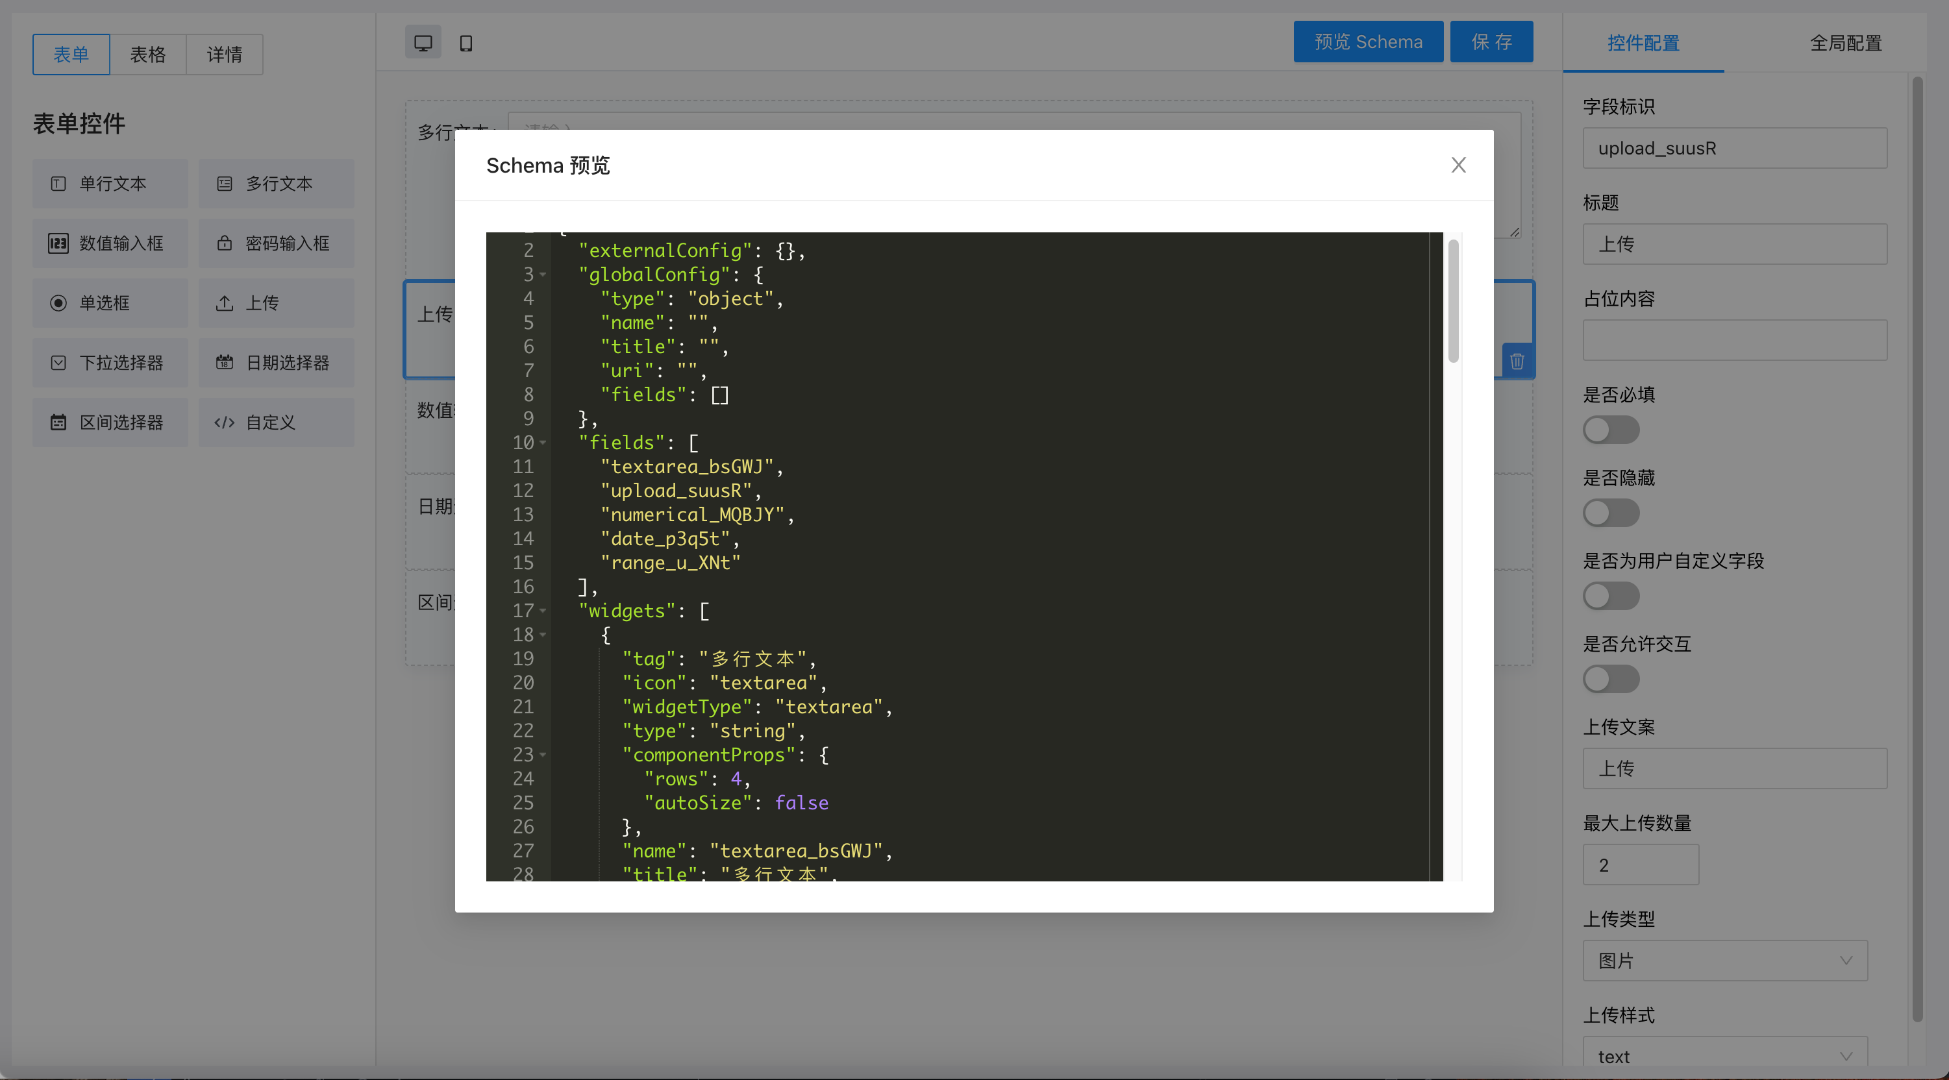Open the 控件配置 tab
Screen dimensions: 1949x1080
(x=1643, y=43)
